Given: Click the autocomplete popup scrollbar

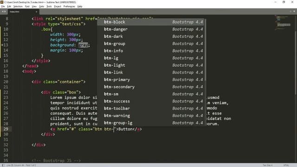Looking at the screenshot, I should point(205,50).
